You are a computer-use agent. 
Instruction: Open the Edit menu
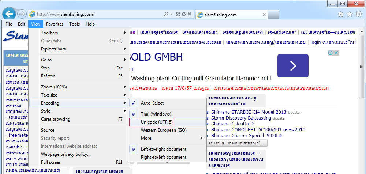coord(22,24)
